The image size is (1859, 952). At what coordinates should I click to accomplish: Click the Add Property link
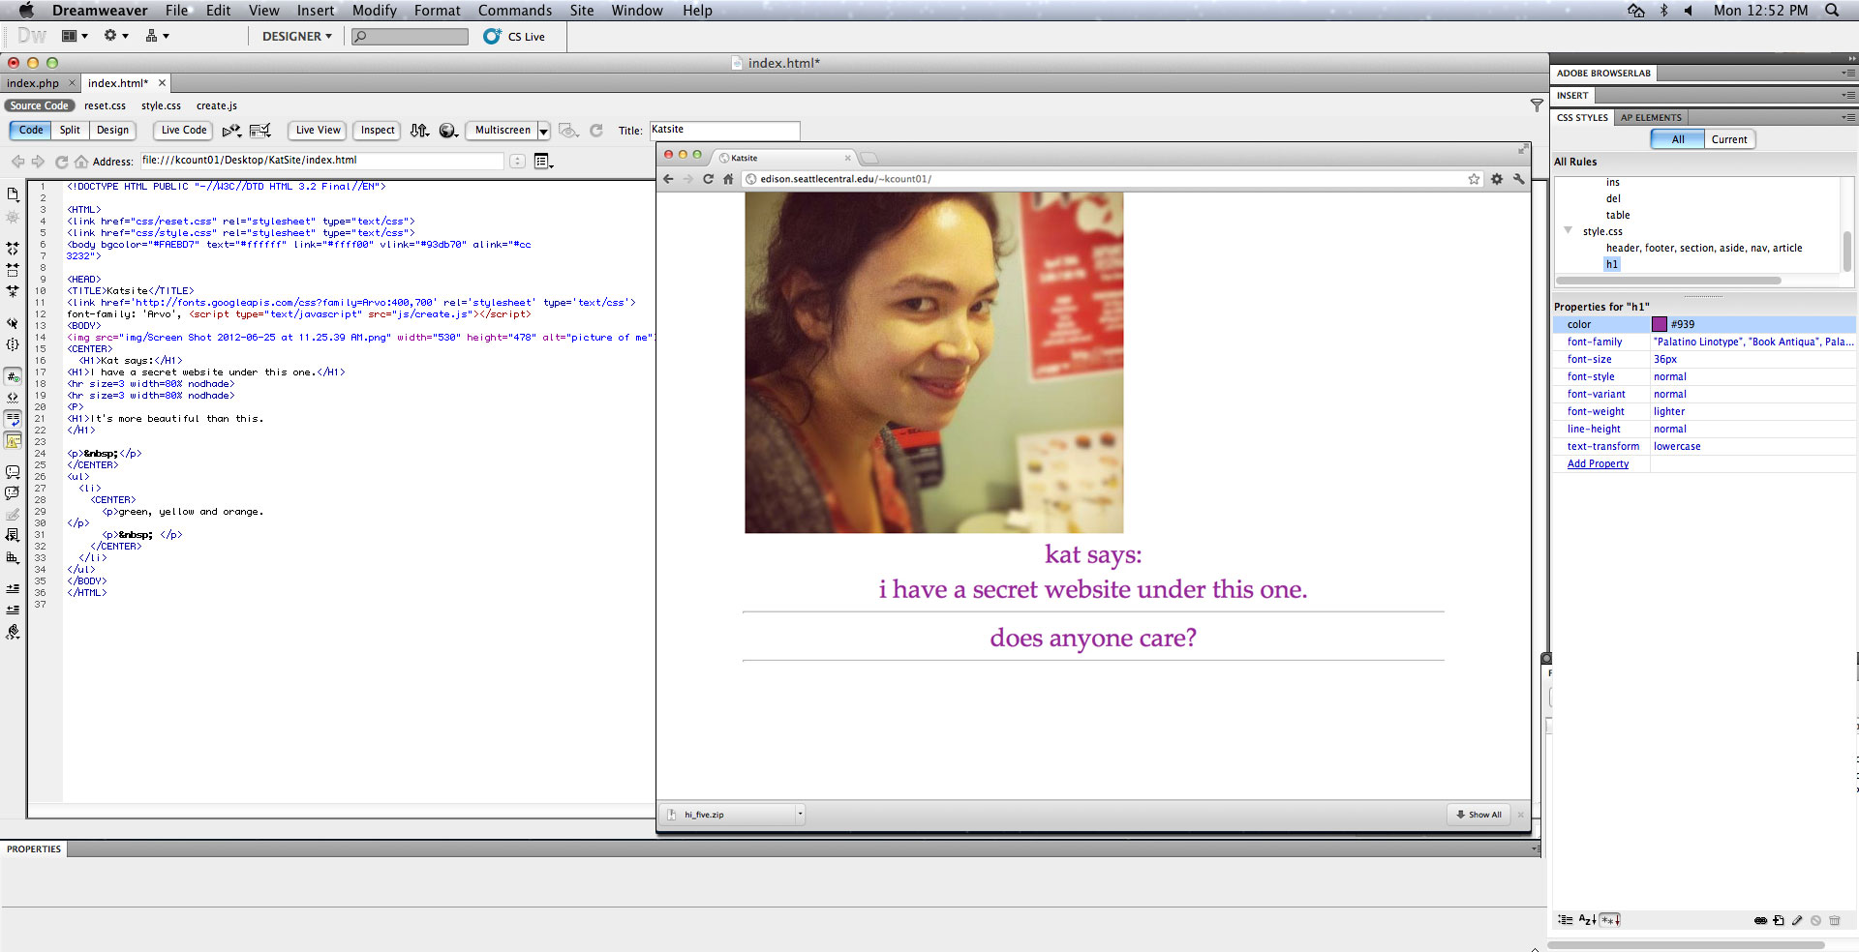point(1598,464)
